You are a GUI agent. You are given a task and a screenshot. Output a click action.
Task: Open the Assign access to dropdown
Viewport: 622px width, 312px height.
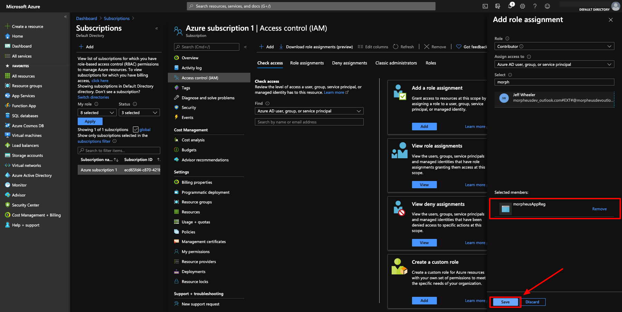click(554, 64)
